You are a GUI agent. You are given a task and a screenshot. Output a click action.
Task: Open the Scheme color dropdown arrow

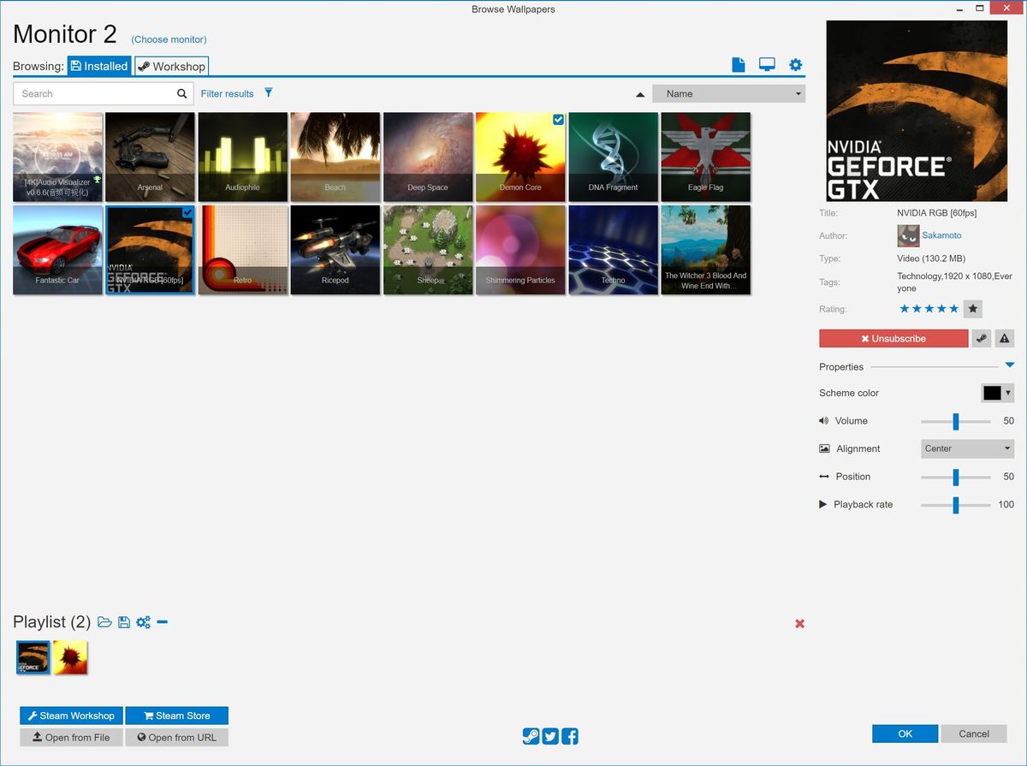pyautogui.click(x=1008, y=393)
